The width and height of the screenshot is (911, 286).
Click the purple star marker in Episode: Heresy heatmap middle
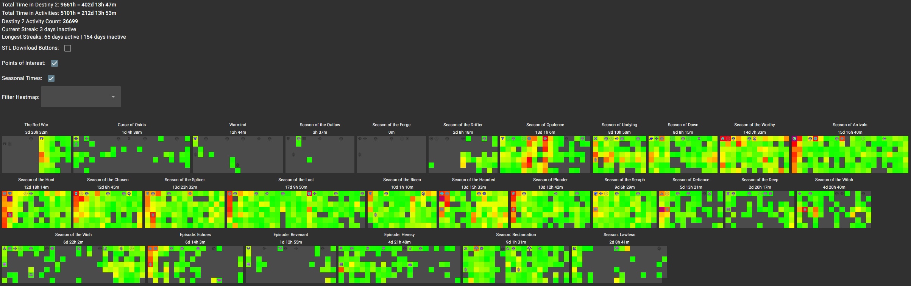410,264
